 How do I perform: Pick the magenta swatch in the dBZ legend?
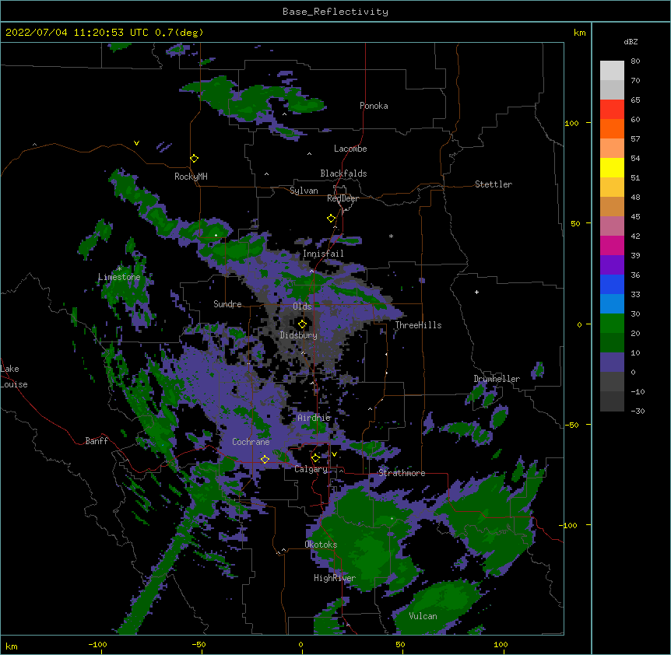pos(612,245)
